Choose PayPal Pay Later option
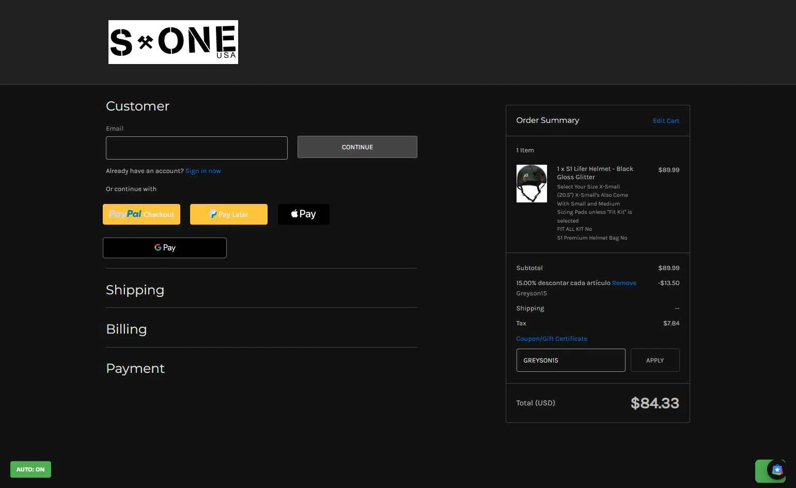The width and height of the screenshot is (796, 488). pyautogui.click(x=229, y=214)
